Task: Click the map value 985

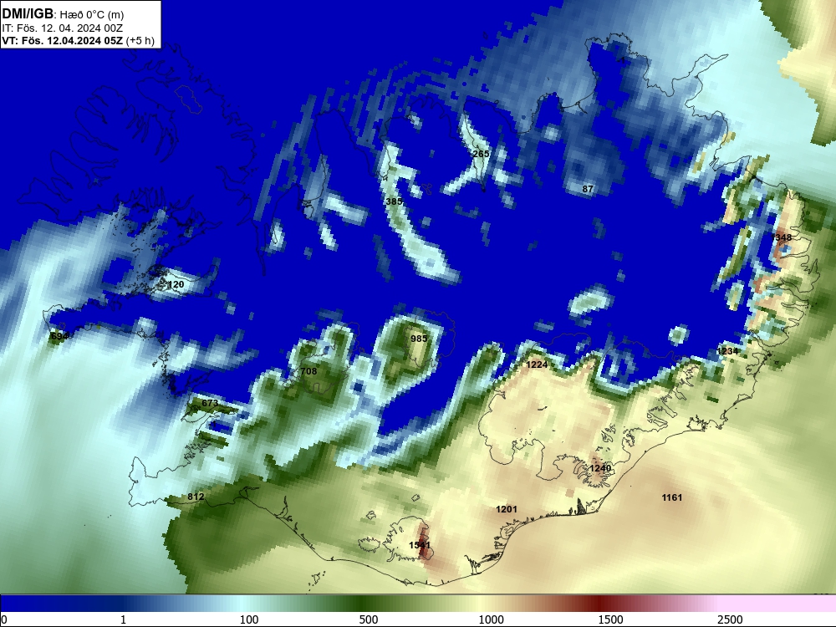Action: point(419,339)
